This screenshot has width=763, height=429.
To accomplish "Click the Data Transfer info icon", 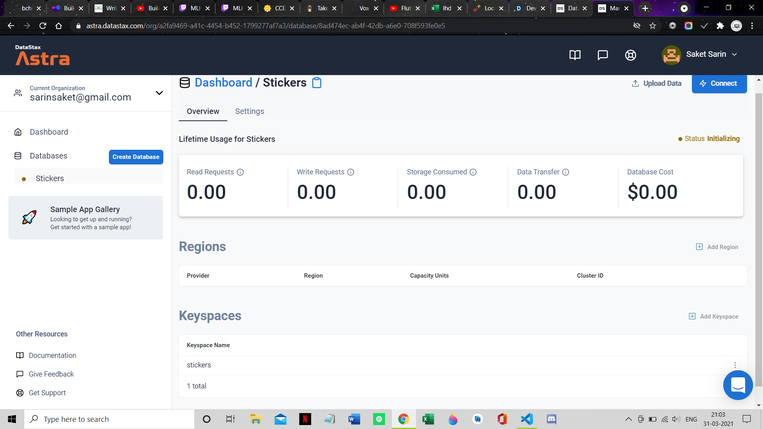I will [x=565, y=172].
